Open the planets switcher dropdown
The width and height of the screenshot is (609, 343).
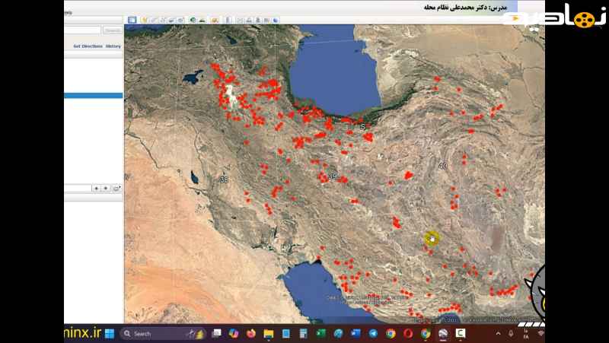215,20
